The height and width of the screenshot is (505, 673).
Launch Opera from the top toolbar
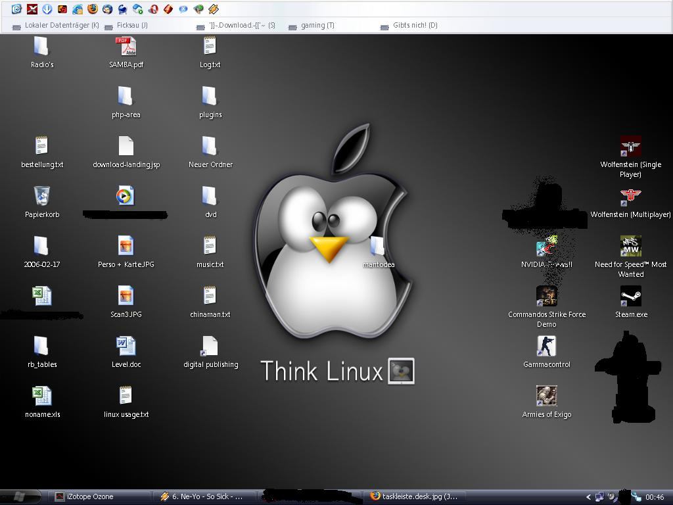tap(153, 9)
